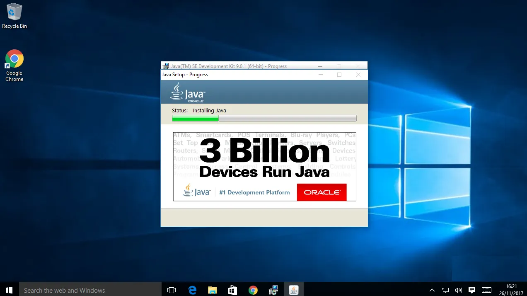Screen dimensions: 527x296
Task: Click the red Oracle logo in the banner
Action: [322, 192]
